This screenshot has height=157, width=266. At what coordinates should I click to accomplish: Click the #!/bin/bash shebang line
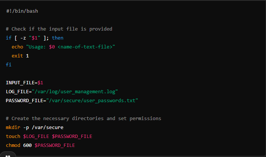click(x=22, y=11)
